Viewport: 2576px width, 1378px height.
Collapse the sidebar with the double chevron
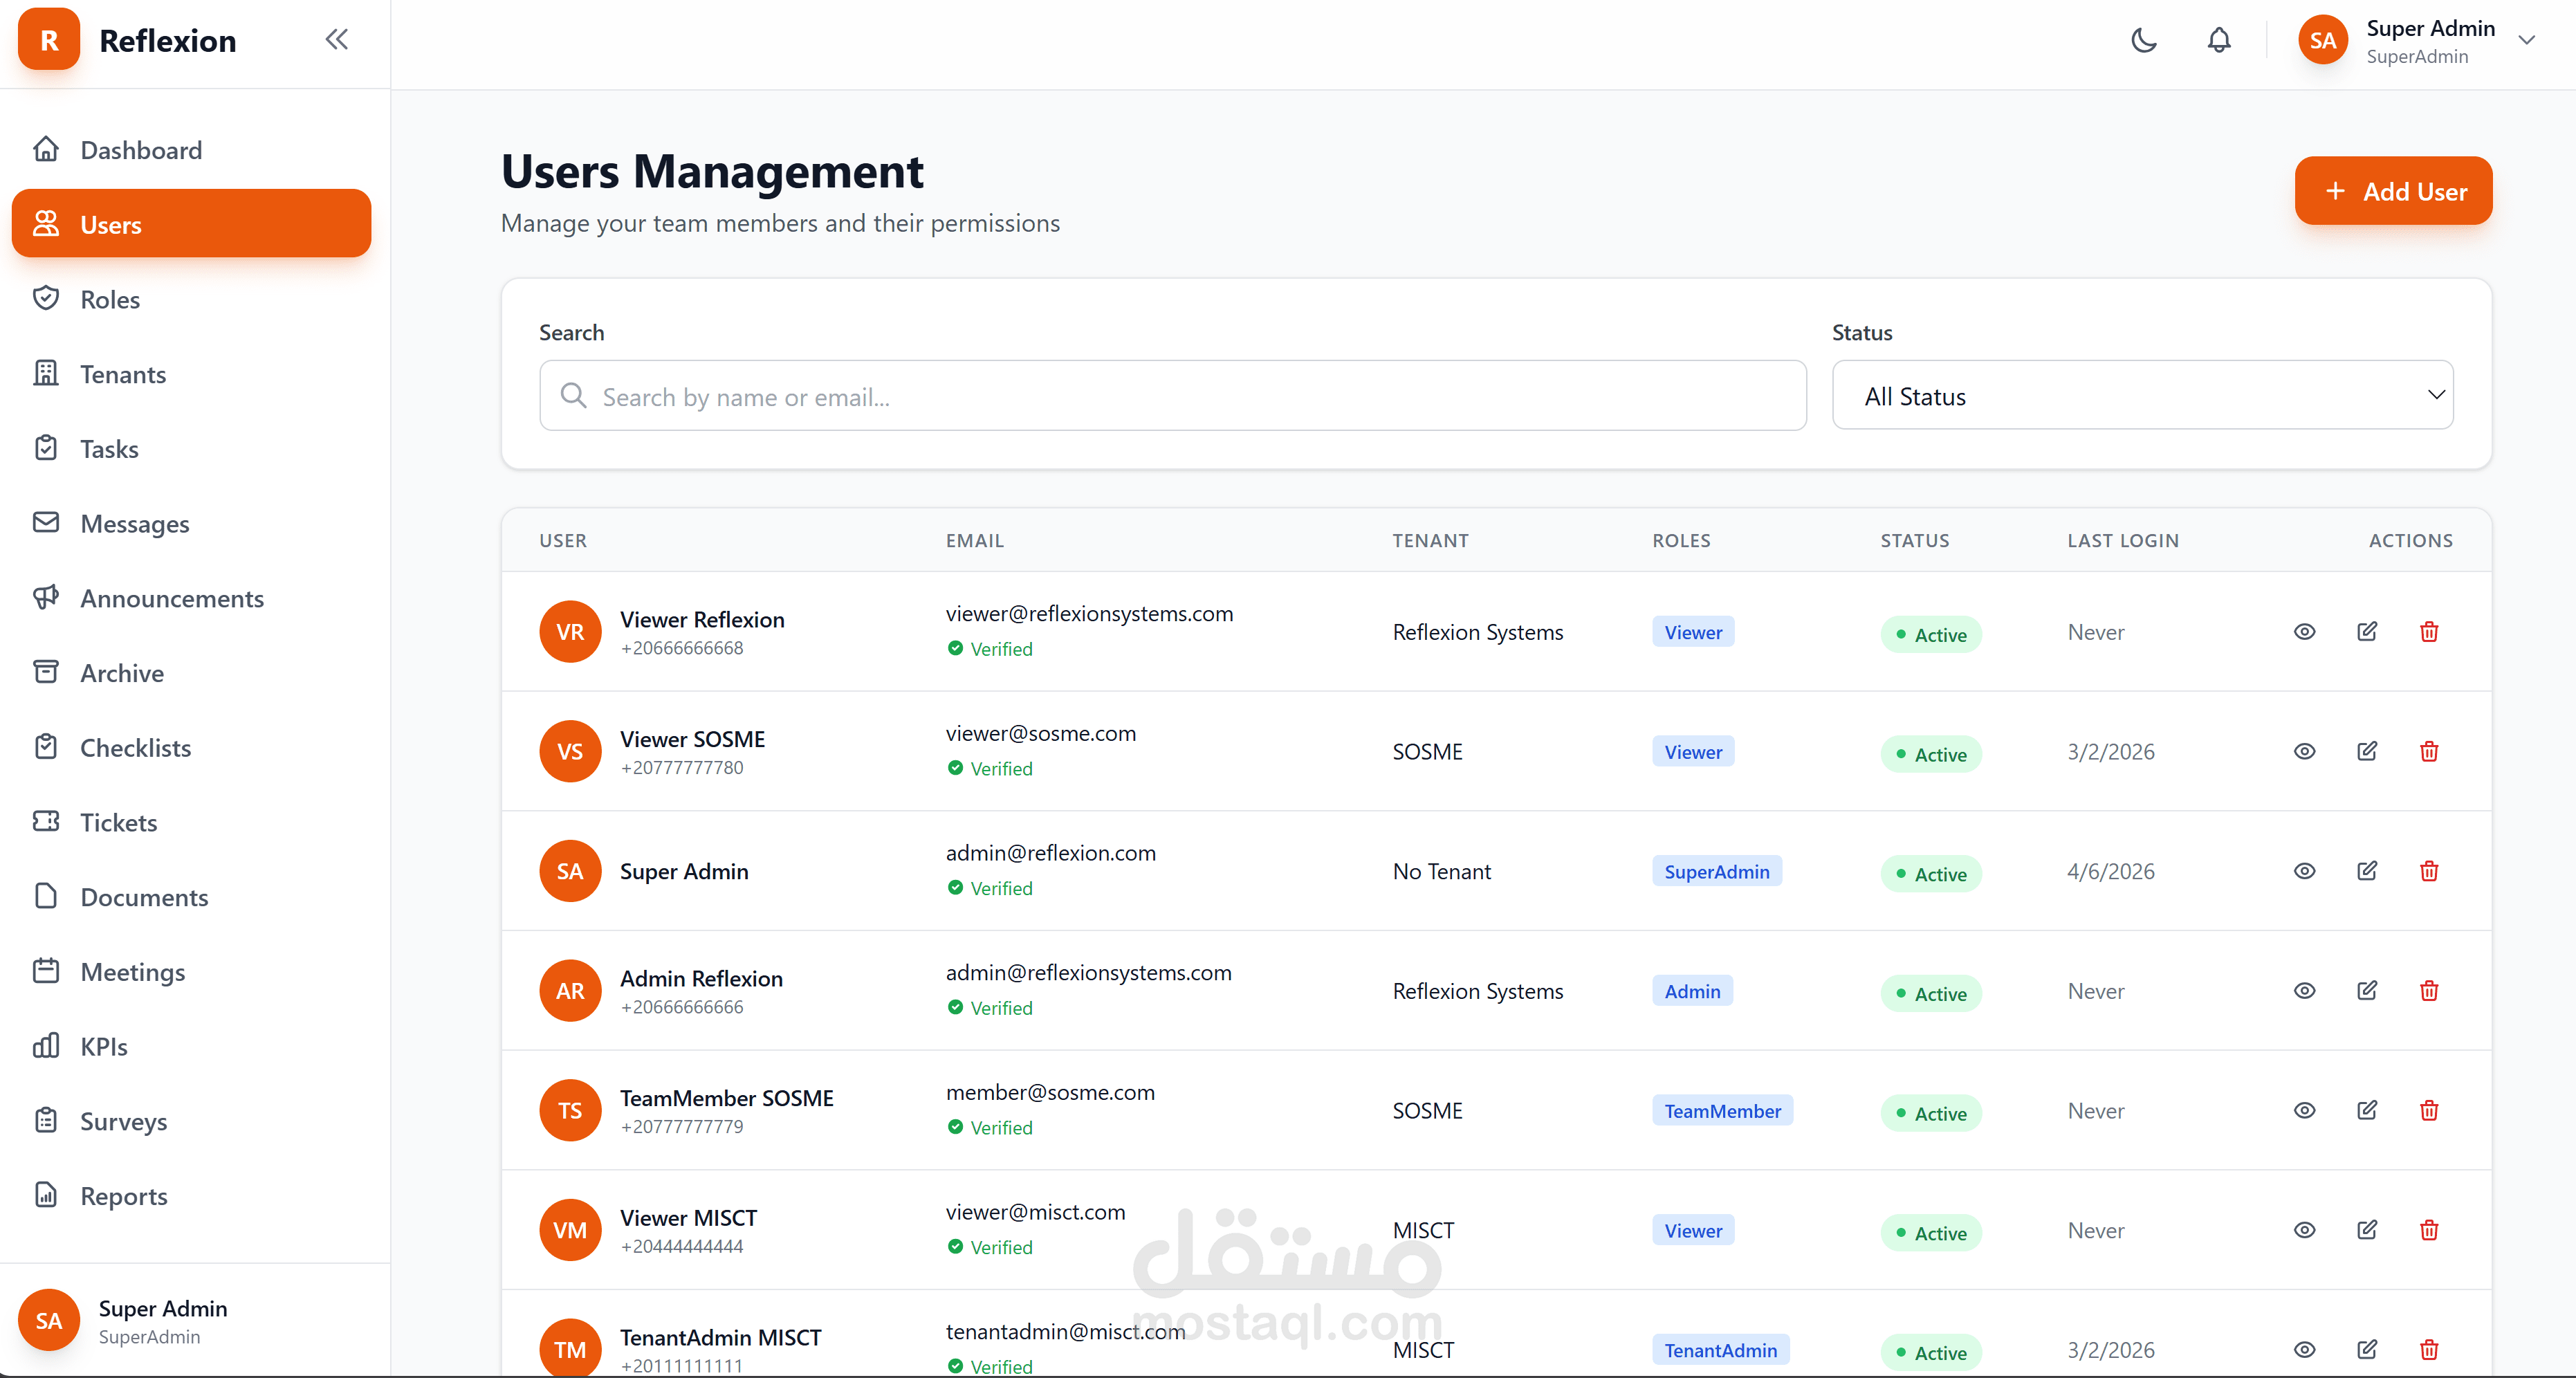click(336, 40)
